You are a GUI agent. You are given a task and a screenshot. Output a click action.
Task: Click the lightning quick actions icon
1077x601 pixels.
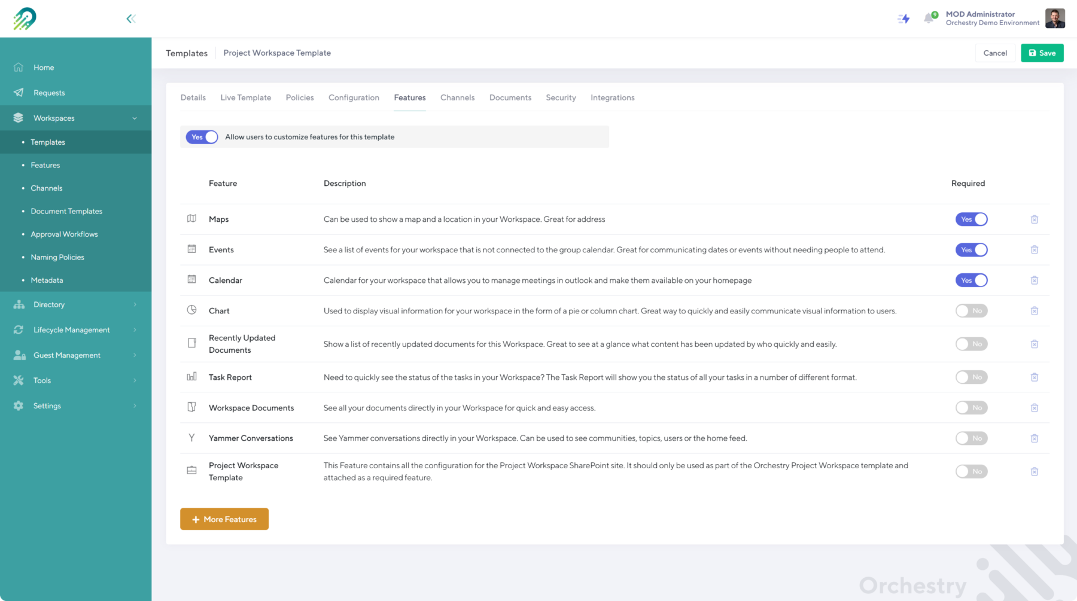tap(903, 19)
